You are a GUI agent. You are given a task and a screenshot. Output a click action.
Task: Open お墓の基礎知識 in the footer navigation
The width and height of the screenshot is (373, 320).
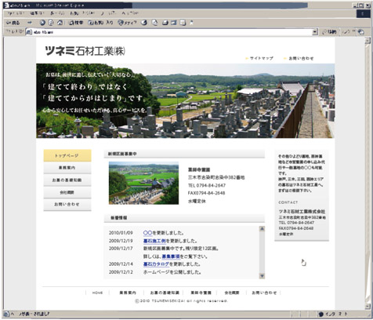[165, 293]
